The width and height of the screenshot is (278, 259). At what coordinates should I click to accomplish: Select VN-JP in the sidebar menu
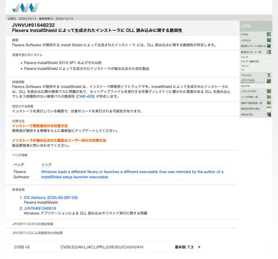(x=245, y=57)
